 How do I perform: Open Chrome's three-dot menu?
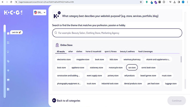click(x=187, y=2)
